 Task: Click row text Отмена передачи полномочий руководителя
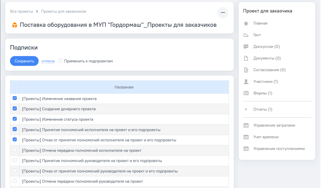coord(82,182)
